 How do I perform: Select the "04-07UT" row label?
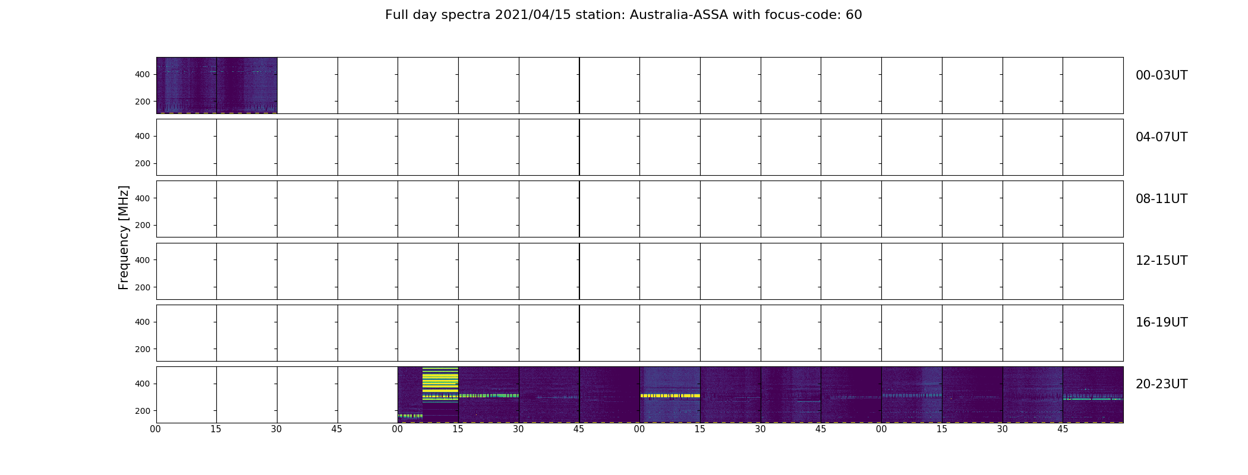point(1161,137)
